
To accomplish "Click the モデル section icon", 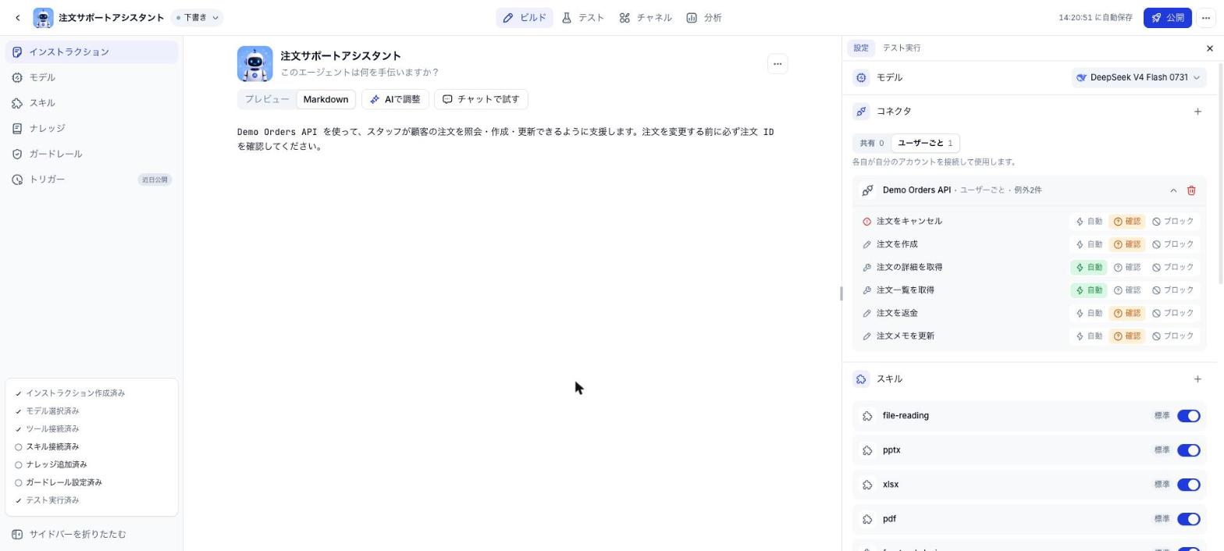I will [861, 77].
